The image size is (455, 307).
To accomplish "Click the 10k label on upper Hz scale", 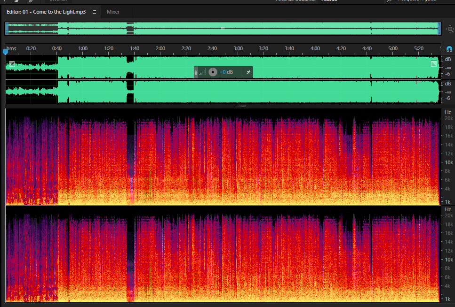I will pos(449,162).
